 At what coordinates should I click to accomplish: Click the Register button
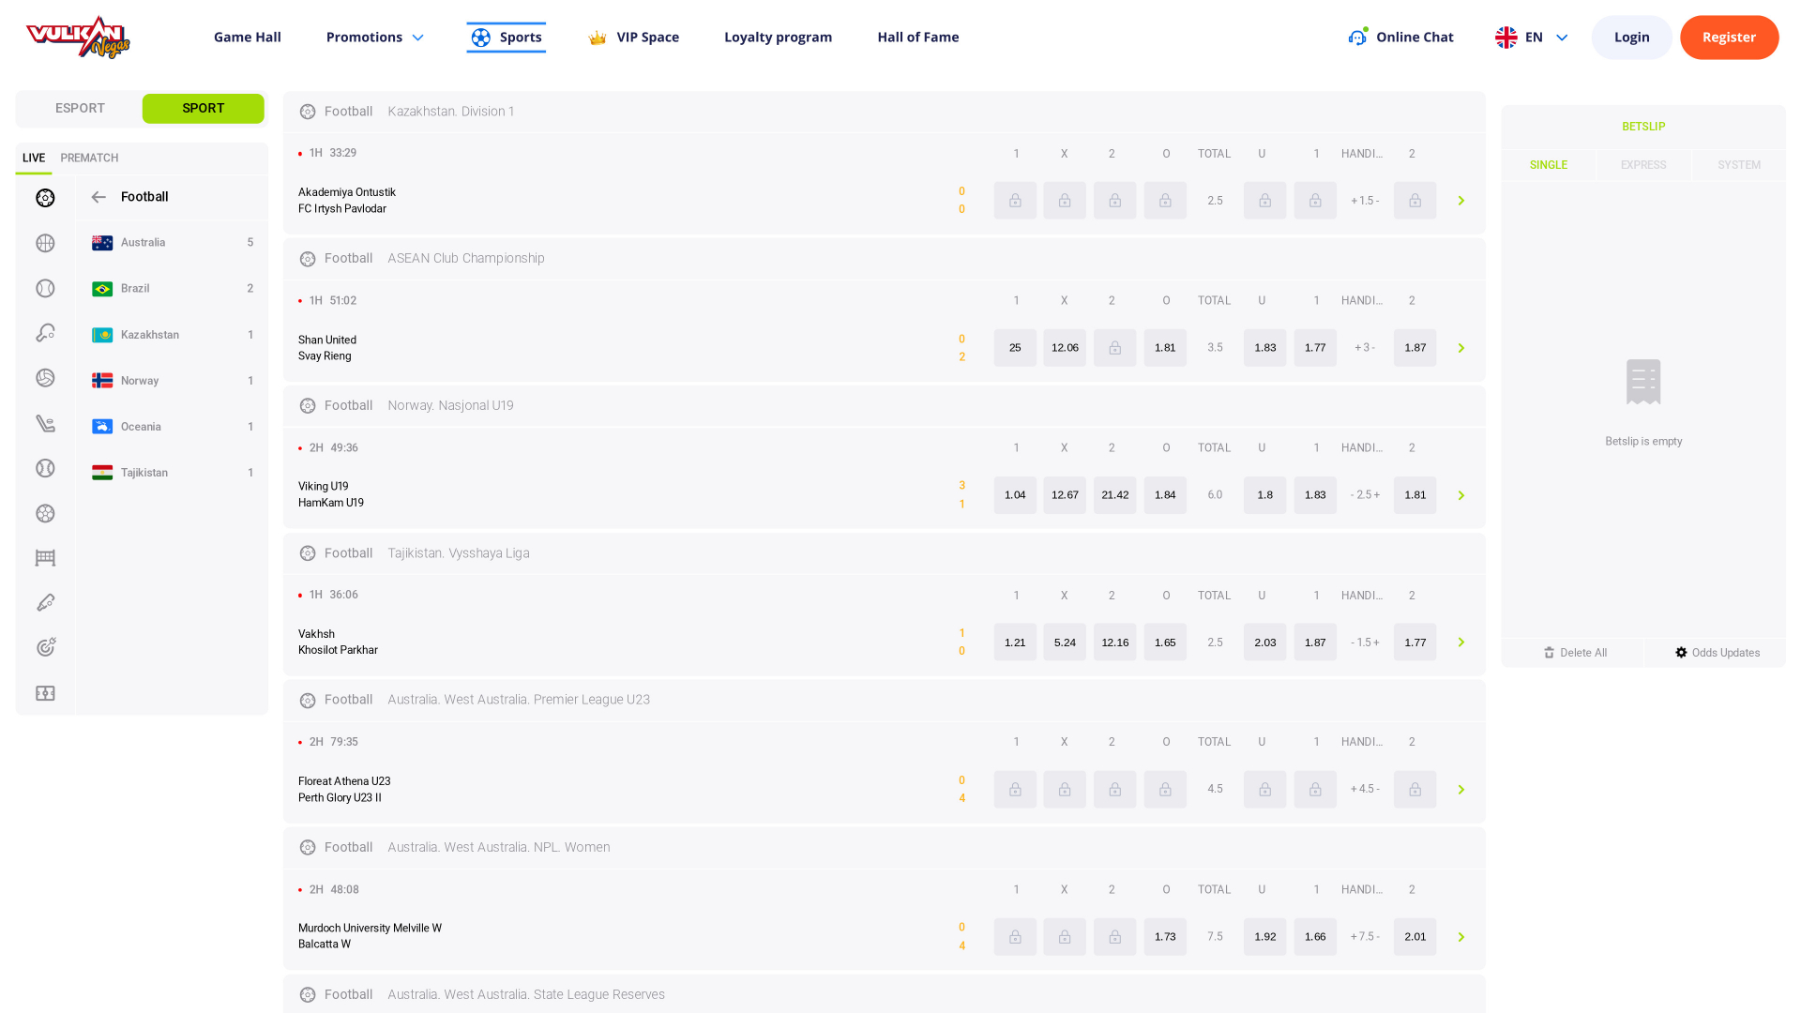(1728, 38)
